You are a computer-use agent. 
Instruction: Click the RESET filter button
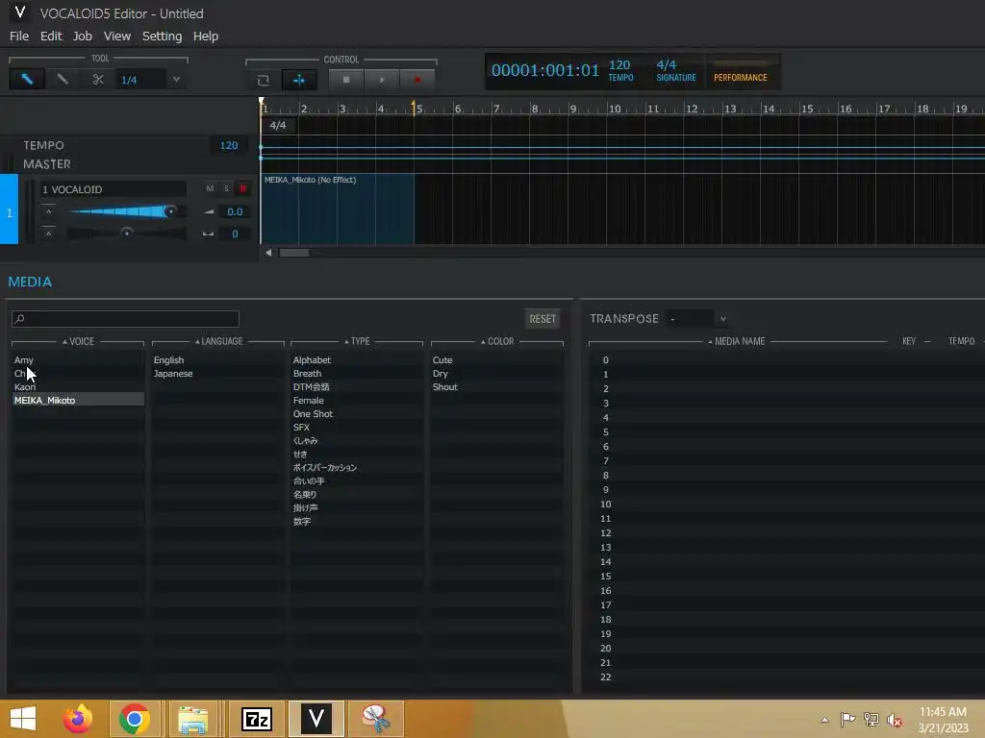543,319
